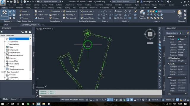
Task: Click the taskbar search magnifier
Action: 7,104
